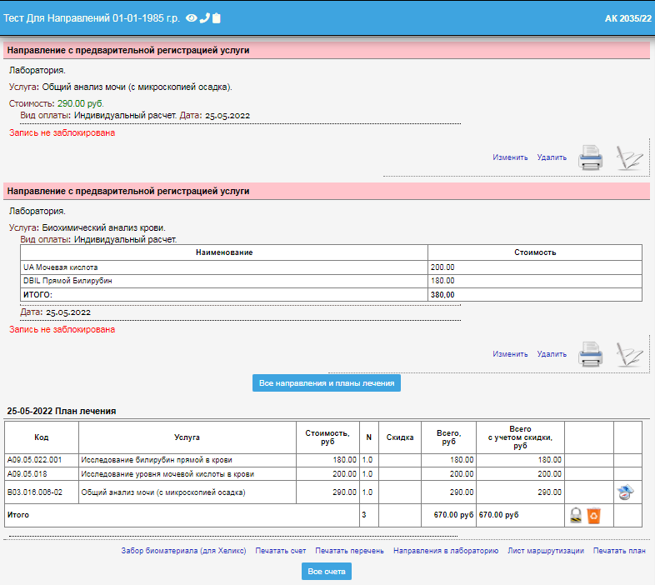Click the padlock icon in treatment plan total row
The height and width of the screenshot is (585, 655).
(576, 516)
